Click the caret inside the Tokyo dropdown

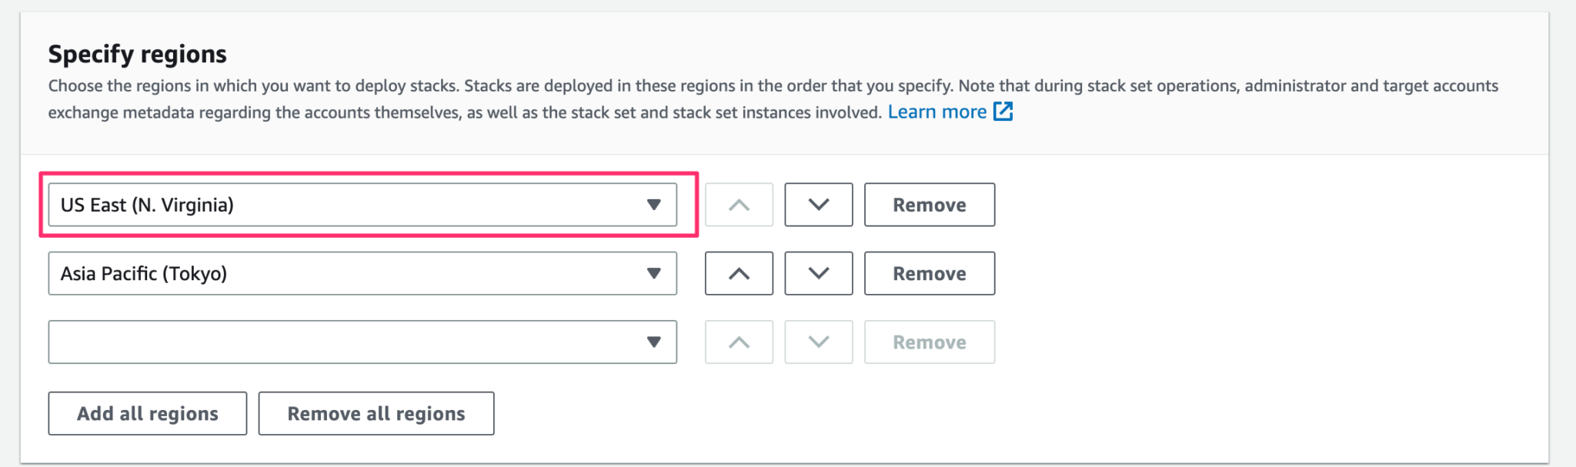click(655, 273)
